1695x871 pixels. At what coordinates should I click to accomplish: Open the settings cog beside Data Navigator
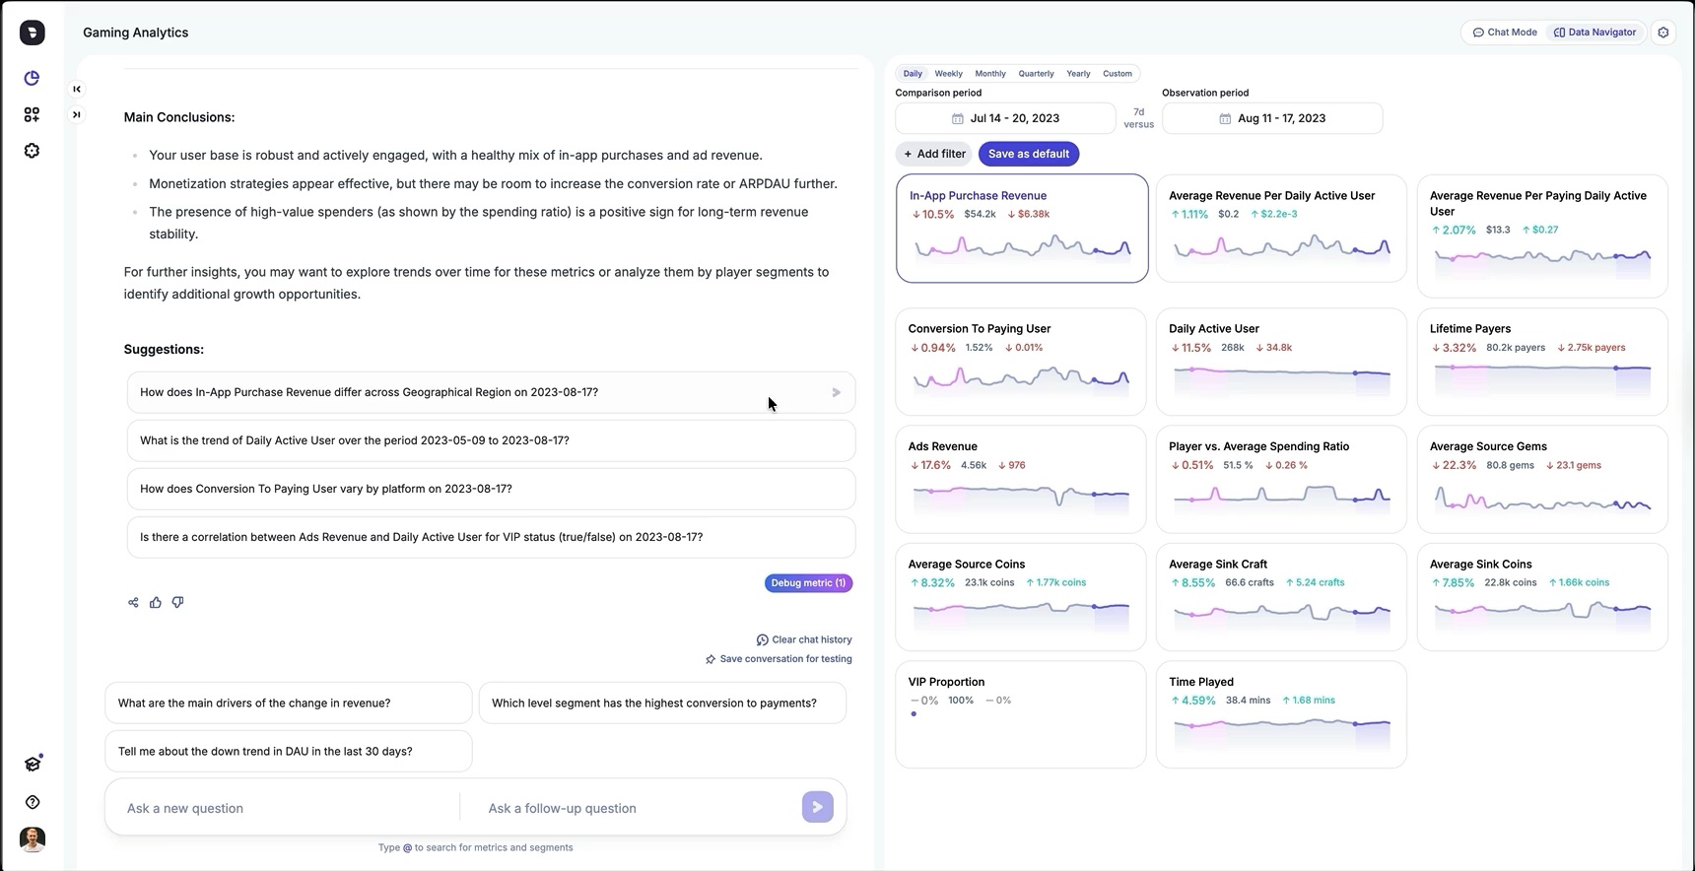pyautogui.click(x=1663, y=33)
